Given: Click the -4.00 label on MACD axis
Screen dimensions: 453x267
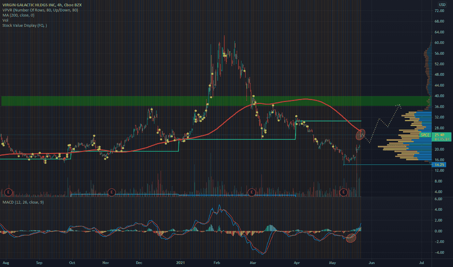Looking at the screenshot, I should 439,252.
